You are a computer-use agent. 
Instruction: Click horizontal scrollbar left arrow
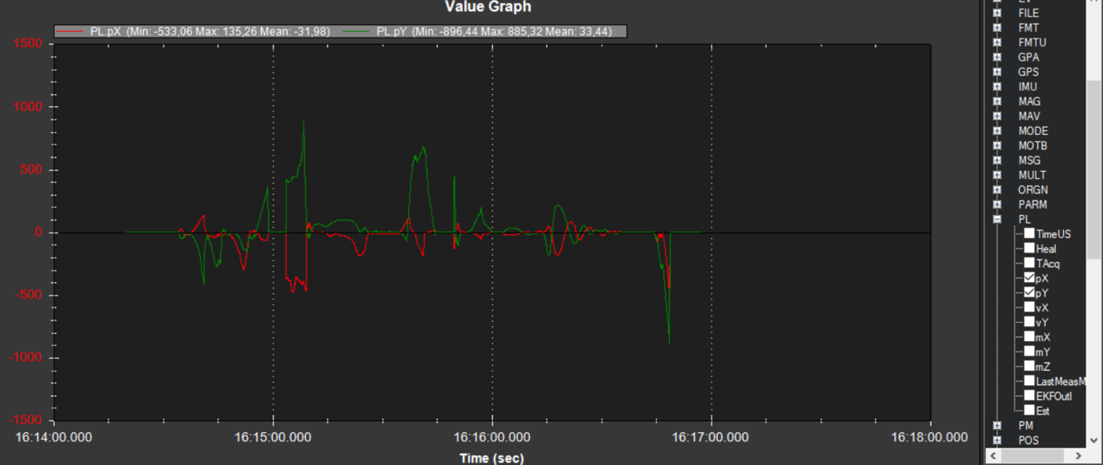click(x=993, y=455)
